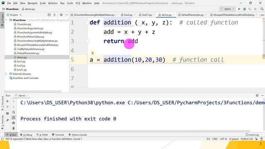Open Scratches and Consoles node
Screen dimensions: 265x149
click(25, 78)
